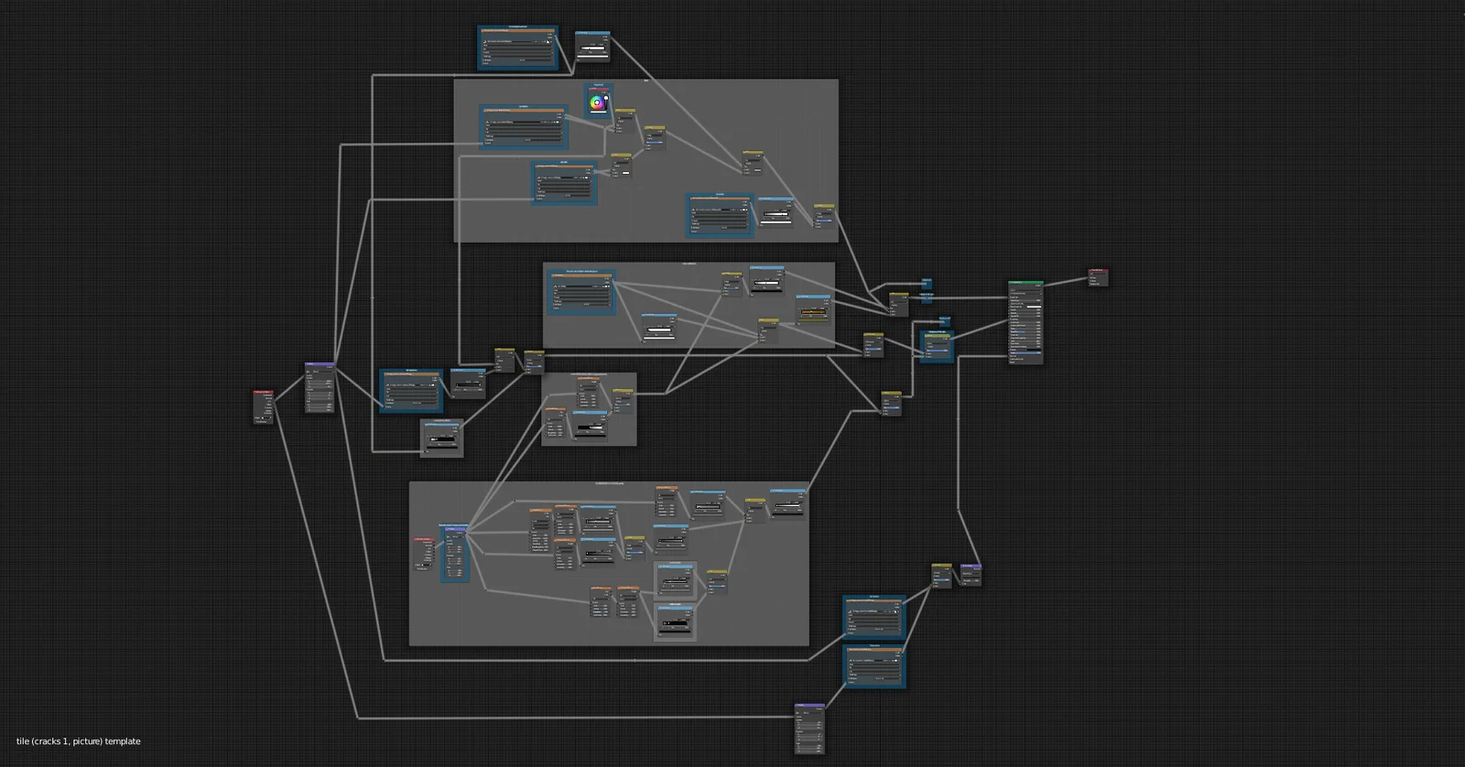Click the orange gradient ColorRamp bar

tap(813, 312)
